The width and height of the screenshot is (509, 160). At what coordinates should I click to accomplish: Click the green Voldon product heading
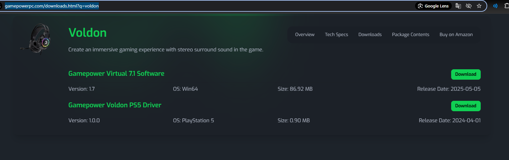[87, 33]
